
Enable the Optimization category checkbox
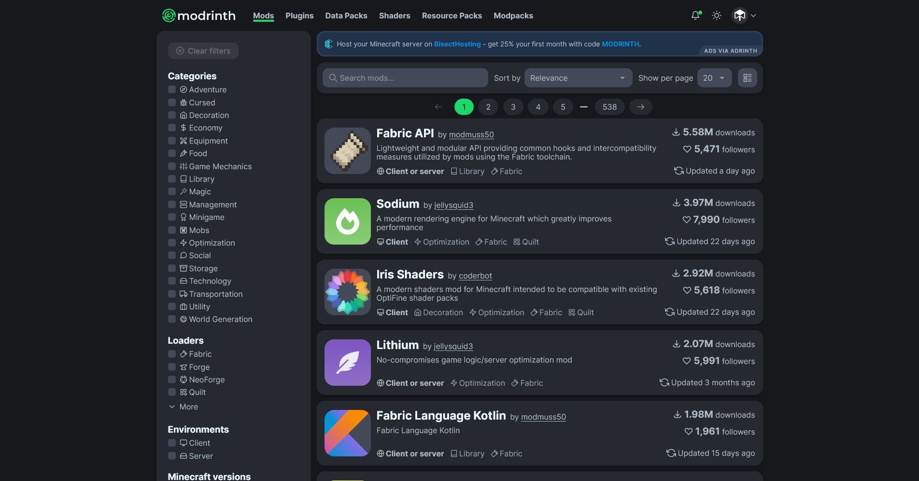click(x=172, y=243)
